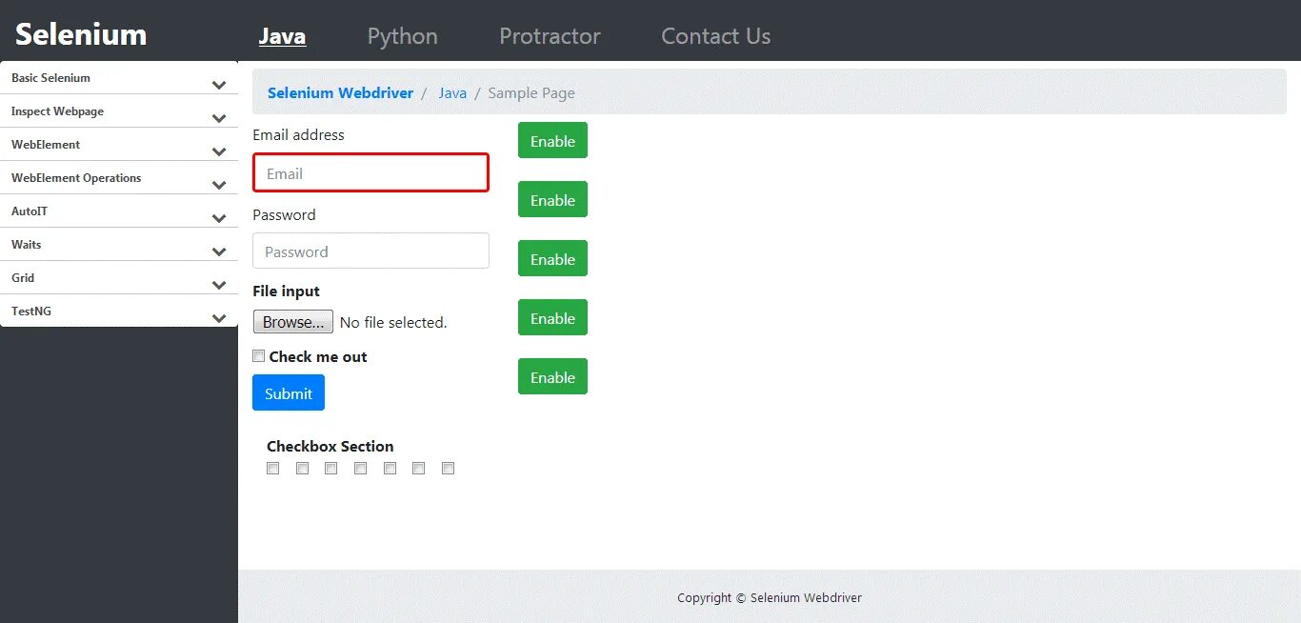Tick the first Checkbox Section checkbox
1301x623 pixels.
coord(273,468)
